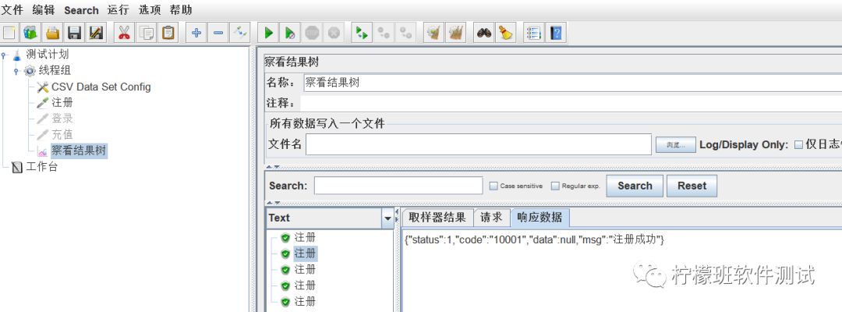Click the Reset button

point(692,186)
